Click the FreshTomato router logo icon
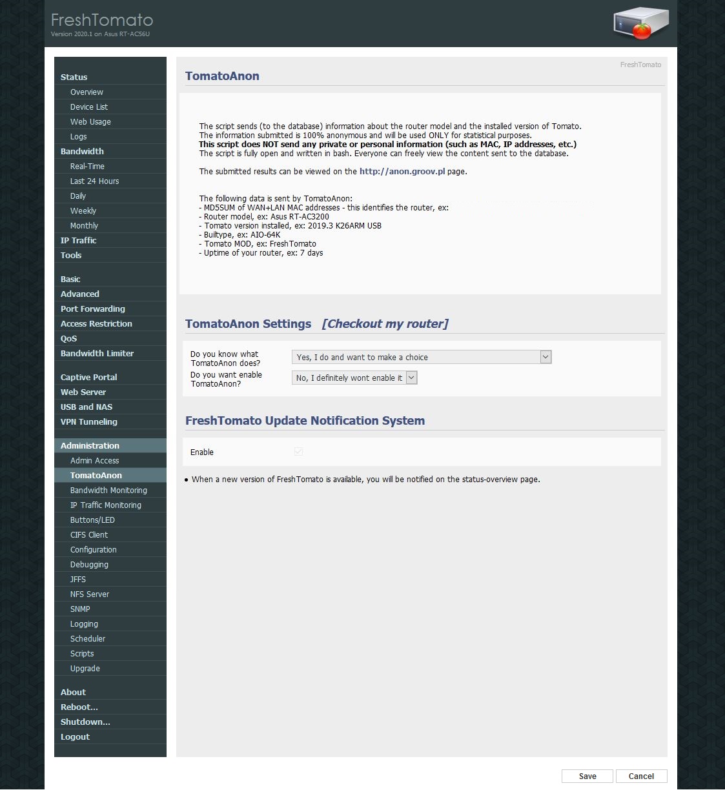Viewport: 725px width, 790px height. point(641,23)
